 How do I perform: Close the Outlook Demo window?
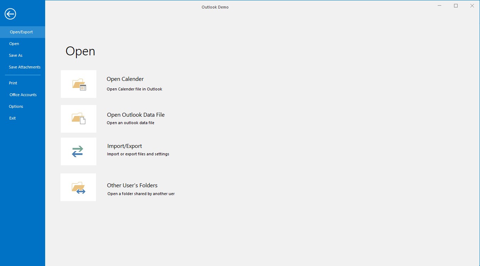coord(472,6)
